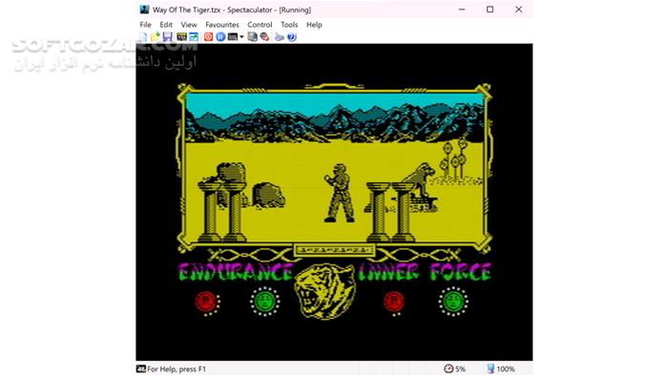The image size is (668, 376).
Task: Click the joystick options toolbar icon
Action: (264, 37)
